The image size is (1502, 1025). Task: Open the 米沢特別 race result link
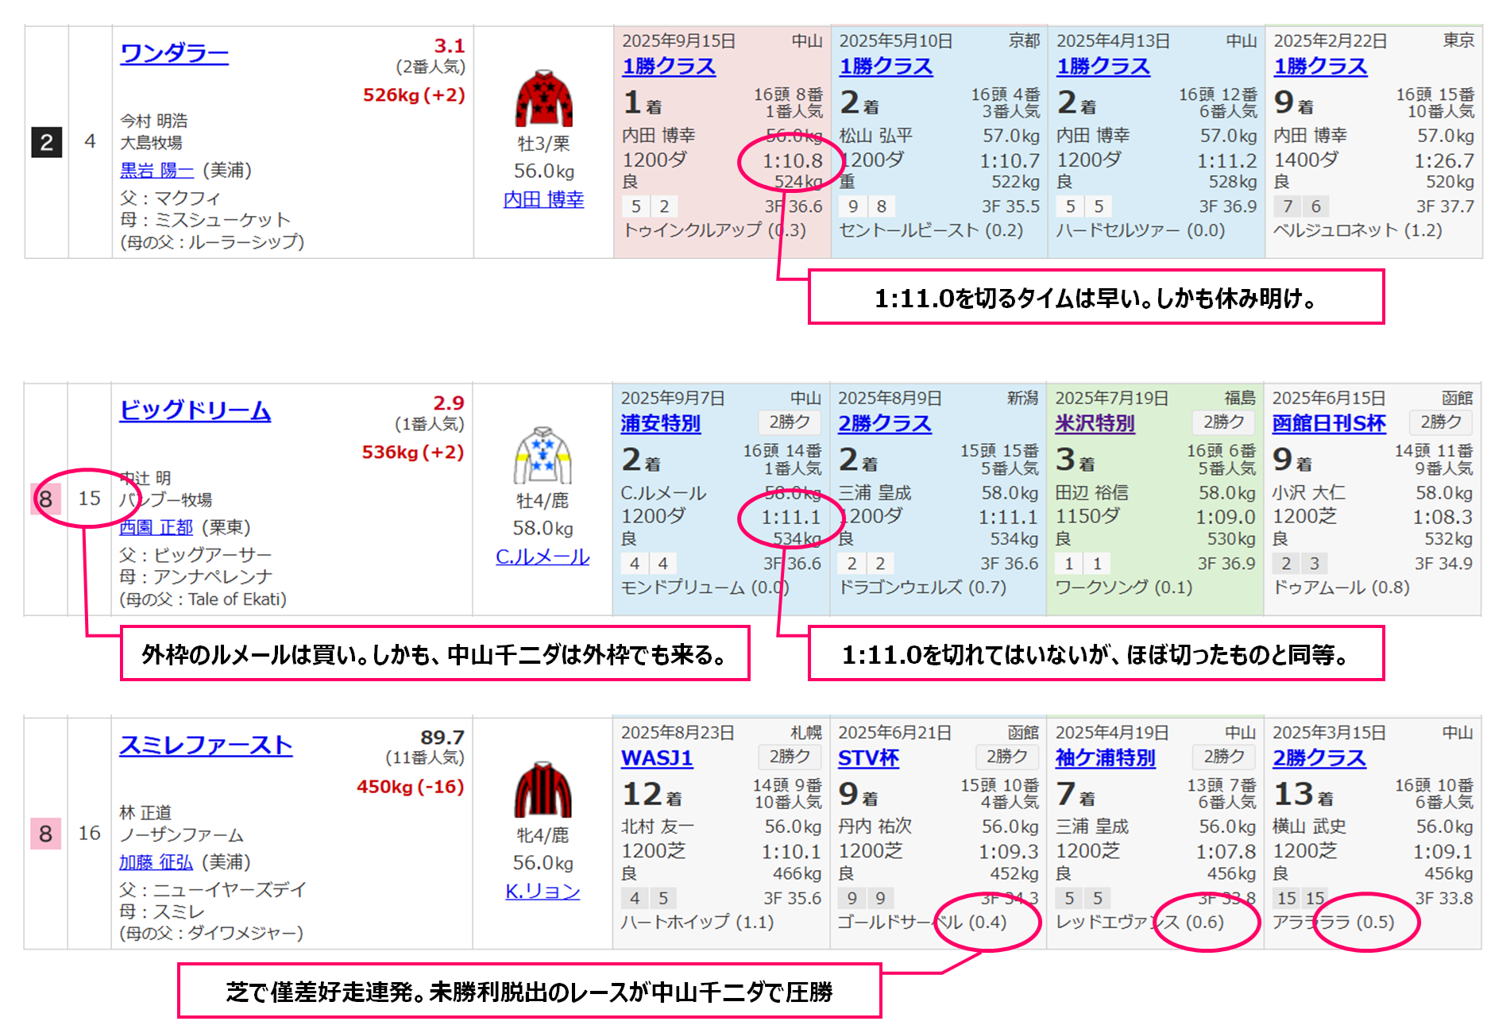pyautogui.click(x=1095, y=423)
